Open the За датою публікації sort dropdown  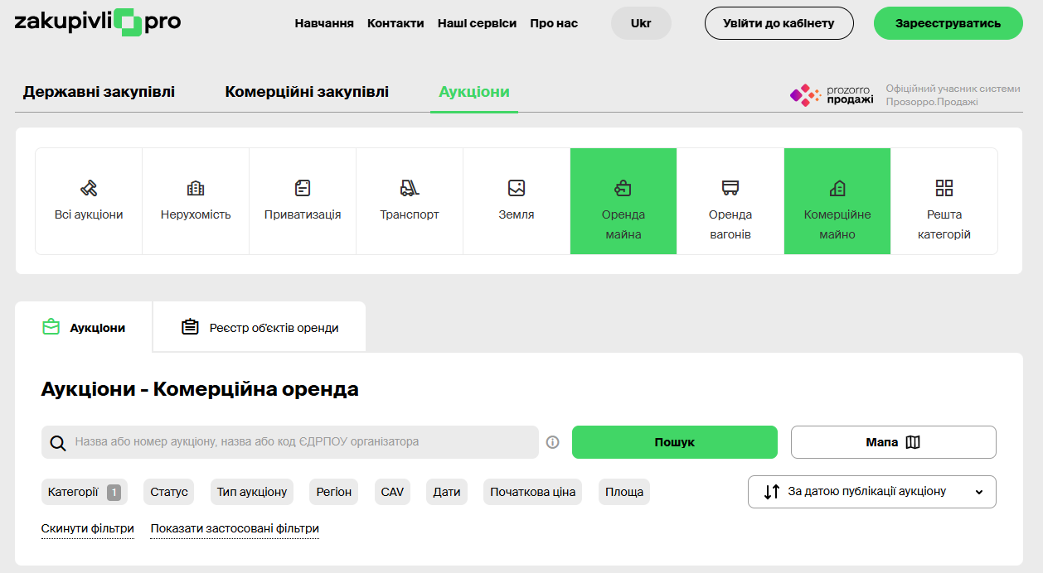point(872,492)
